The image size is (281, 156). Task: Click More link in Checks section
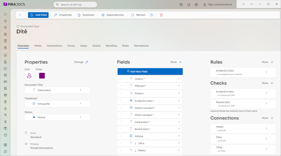click(x=267, y=83)
